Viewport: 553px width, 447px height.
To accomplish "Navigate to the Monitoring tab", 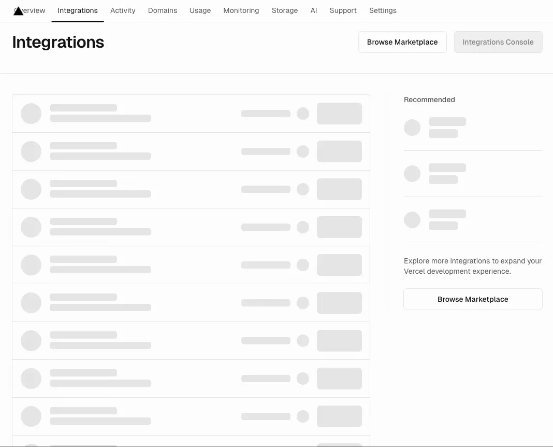I will [x=241, y=10].
